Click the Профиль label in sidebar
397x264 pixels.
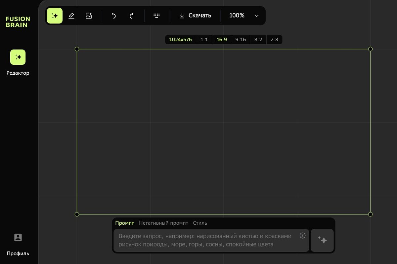(18, 254)
